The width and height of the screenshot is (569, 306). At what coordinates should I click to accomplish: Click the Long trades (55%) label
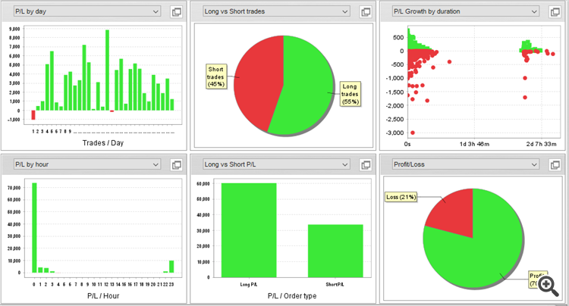[x=351, y=94]
